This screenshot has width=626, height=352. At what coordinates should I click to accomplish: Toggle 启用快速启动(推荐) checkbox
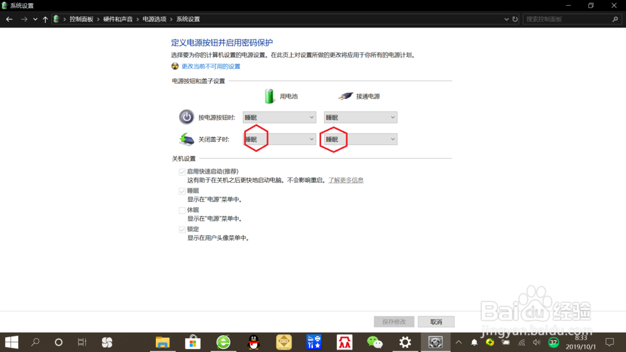pos(182,172)
